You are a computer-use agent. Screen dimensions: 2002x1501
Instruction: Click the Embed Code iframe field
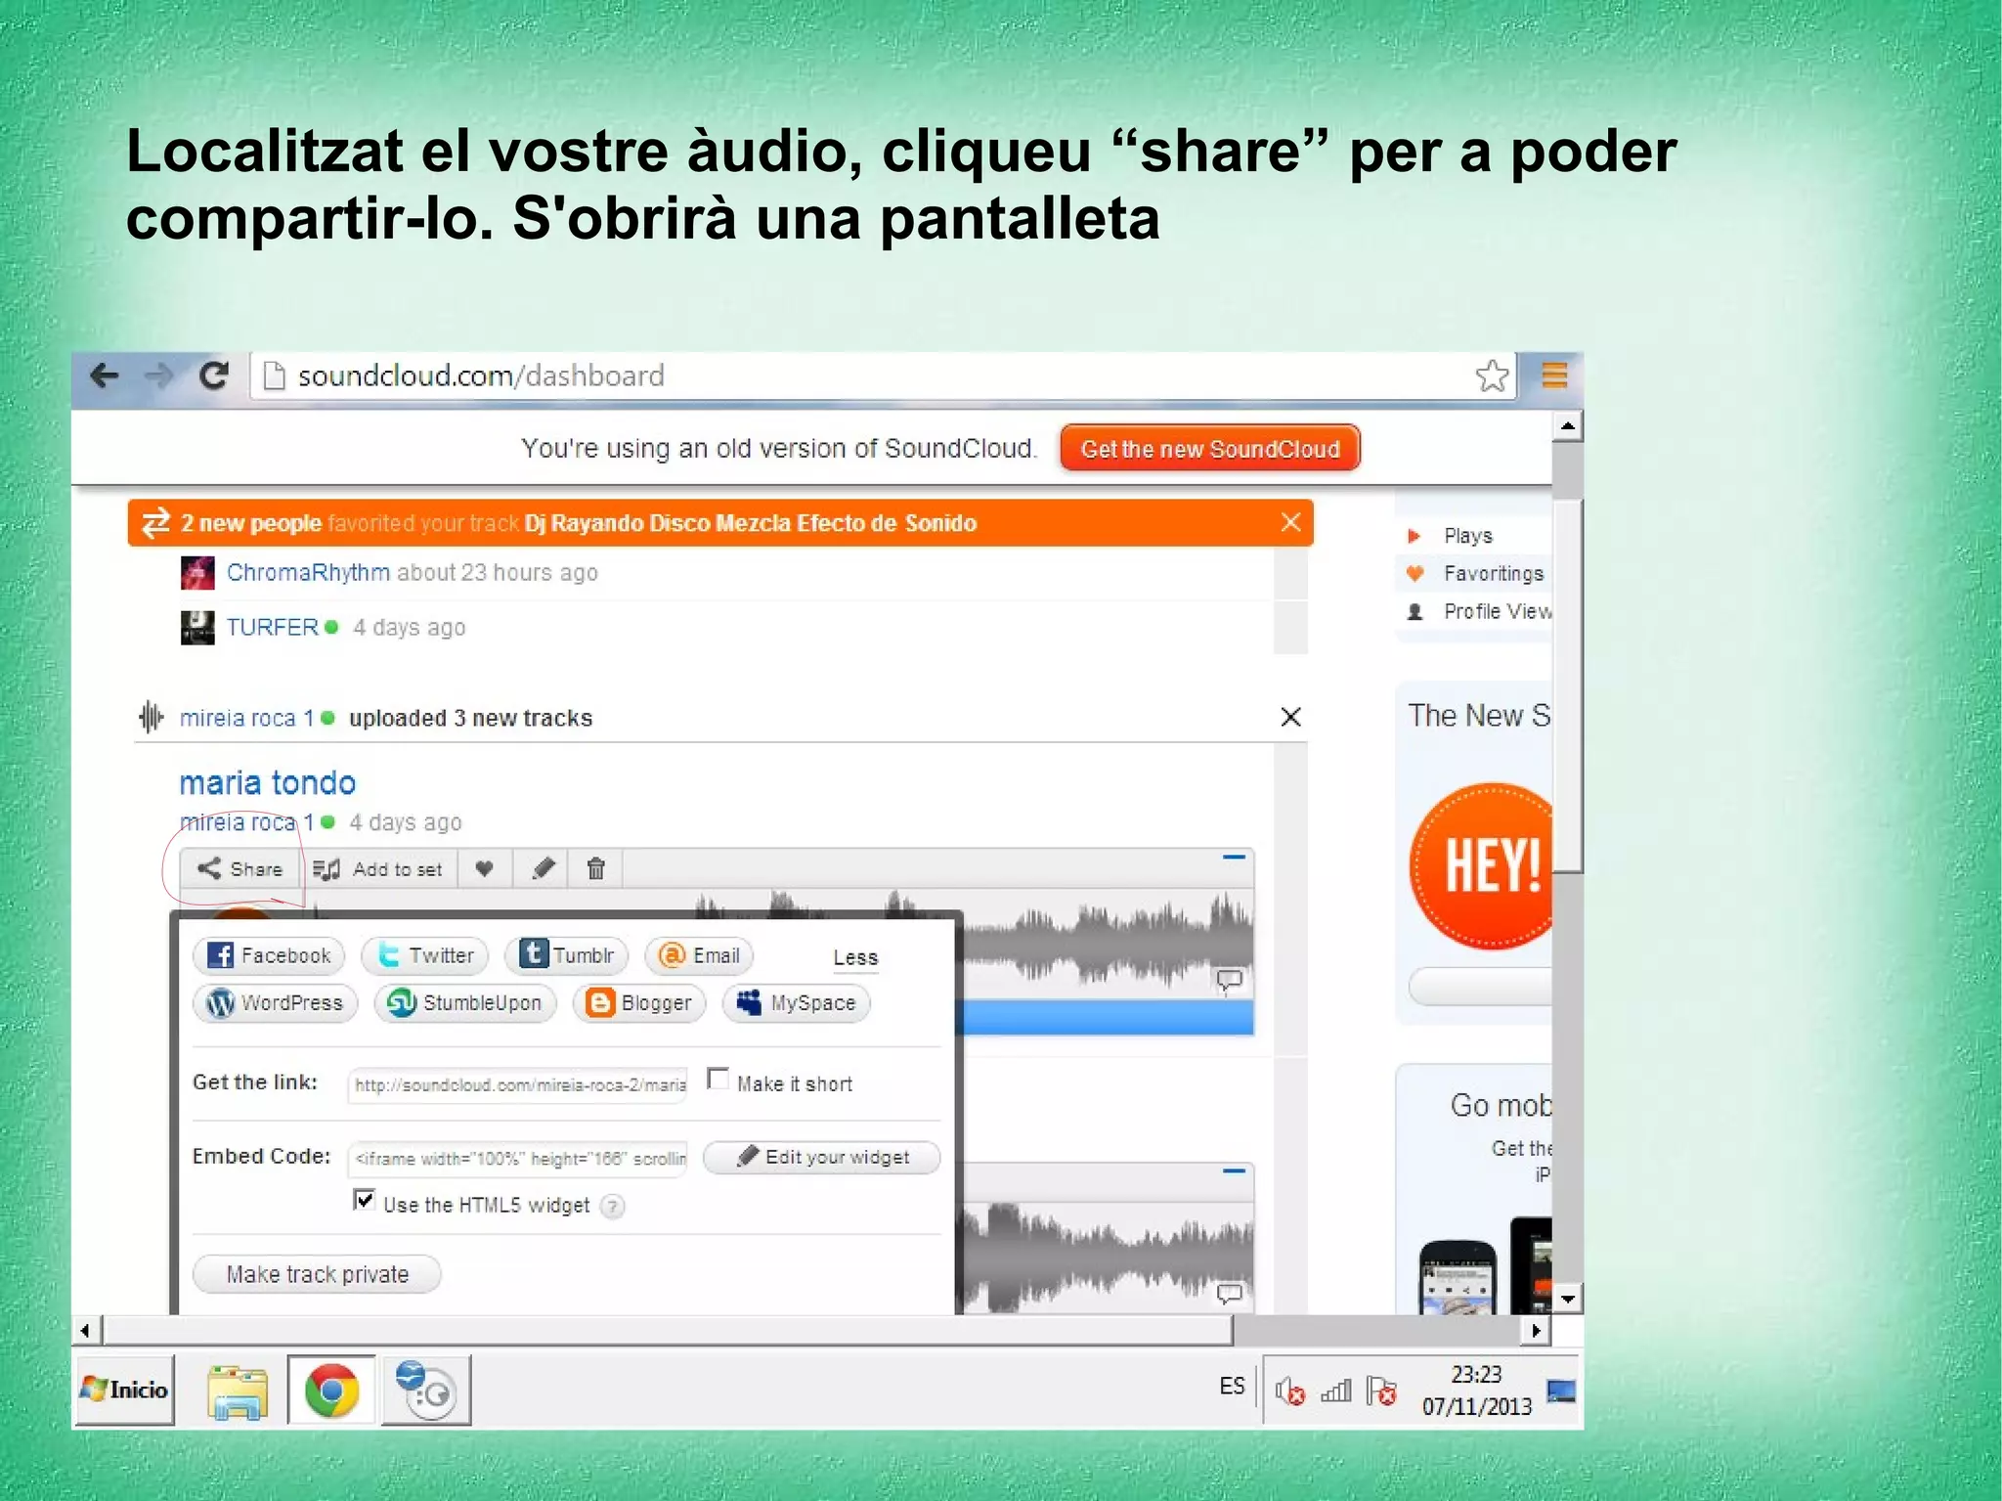(x=518, y=1159)
